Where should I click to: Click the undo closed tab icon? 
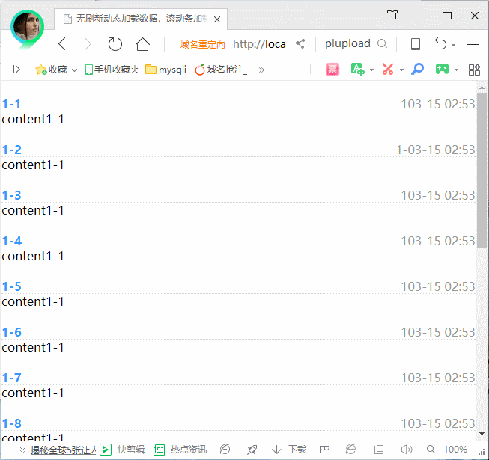[x=440, y=43]
